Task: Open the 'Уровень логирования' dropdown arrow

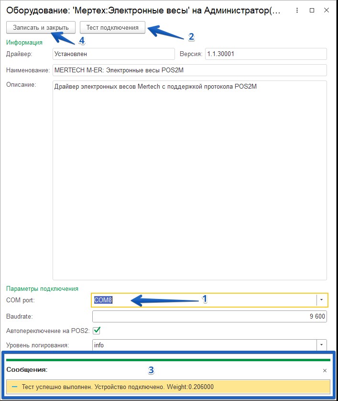Action: 322,345
